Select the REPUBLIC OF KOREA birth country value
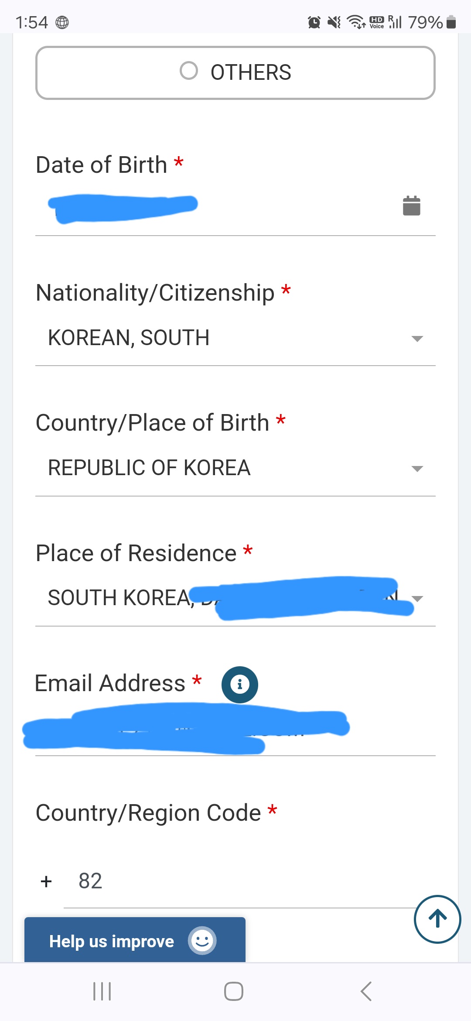Viewport: 471px width, 1021px height. [149, 468]
